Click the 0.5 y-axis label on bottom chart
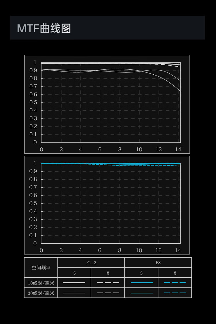Image resolution: width=216 pixels, height=324 pixels. click(x=33, y=203)
